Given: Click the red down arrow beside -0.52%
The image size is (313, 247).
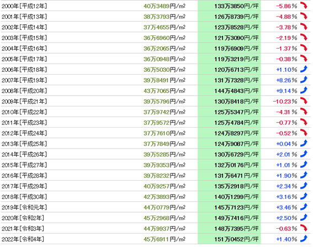Looking at the screenshot, I should (304, 133).
